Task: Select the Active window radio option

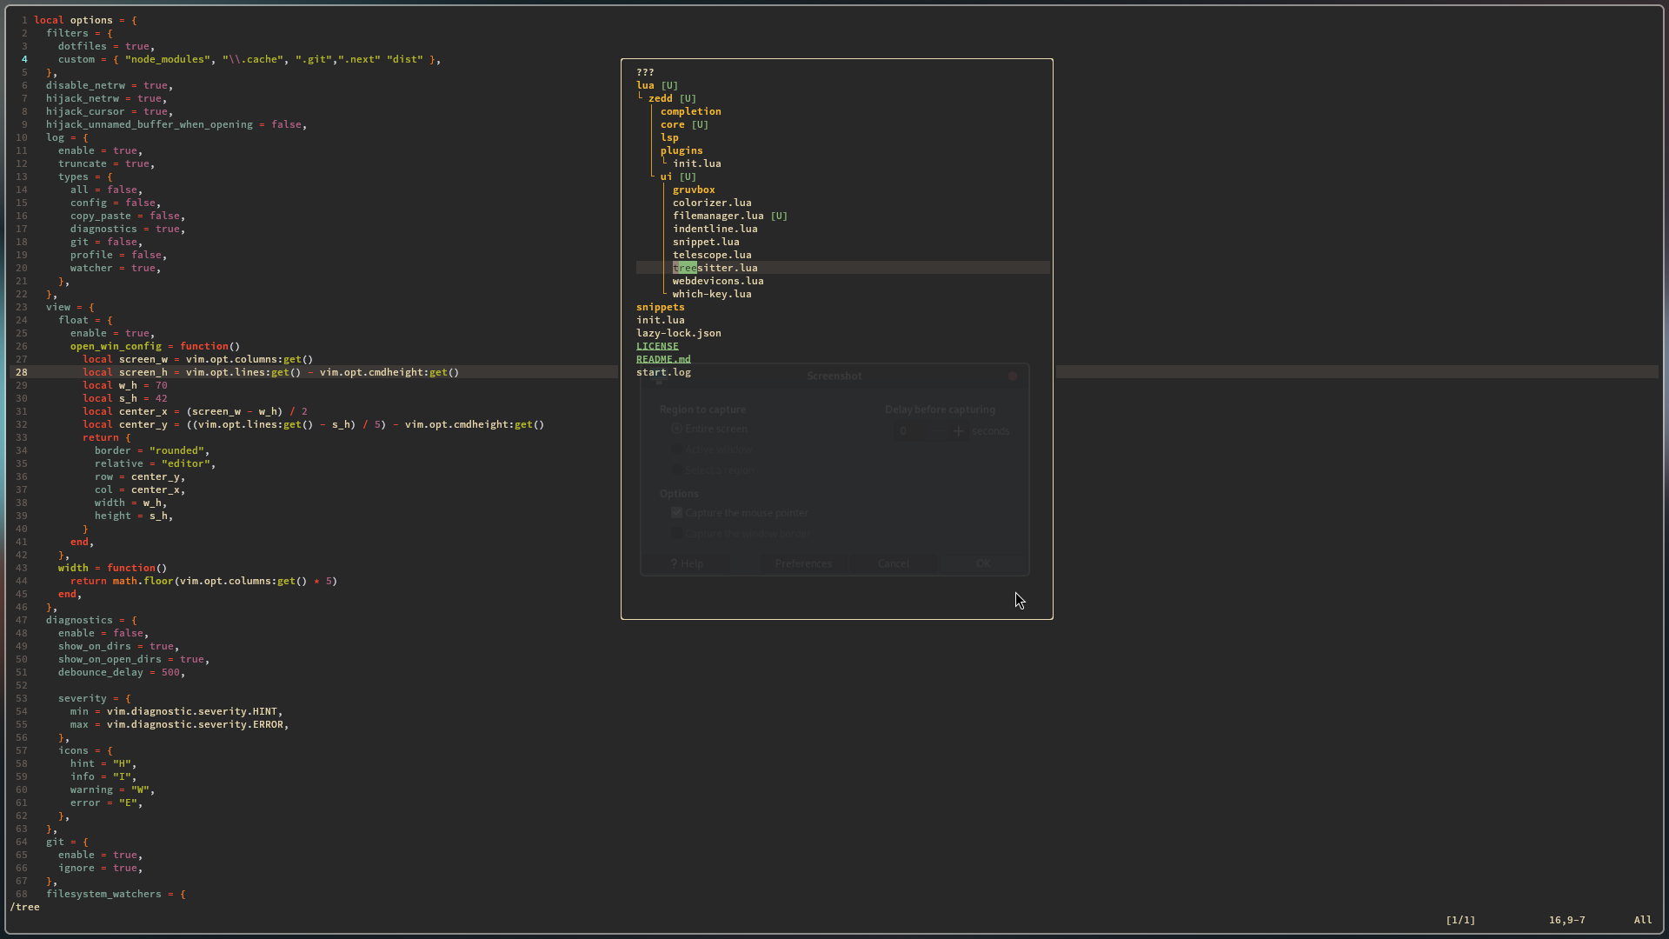Action: (676, 450)
